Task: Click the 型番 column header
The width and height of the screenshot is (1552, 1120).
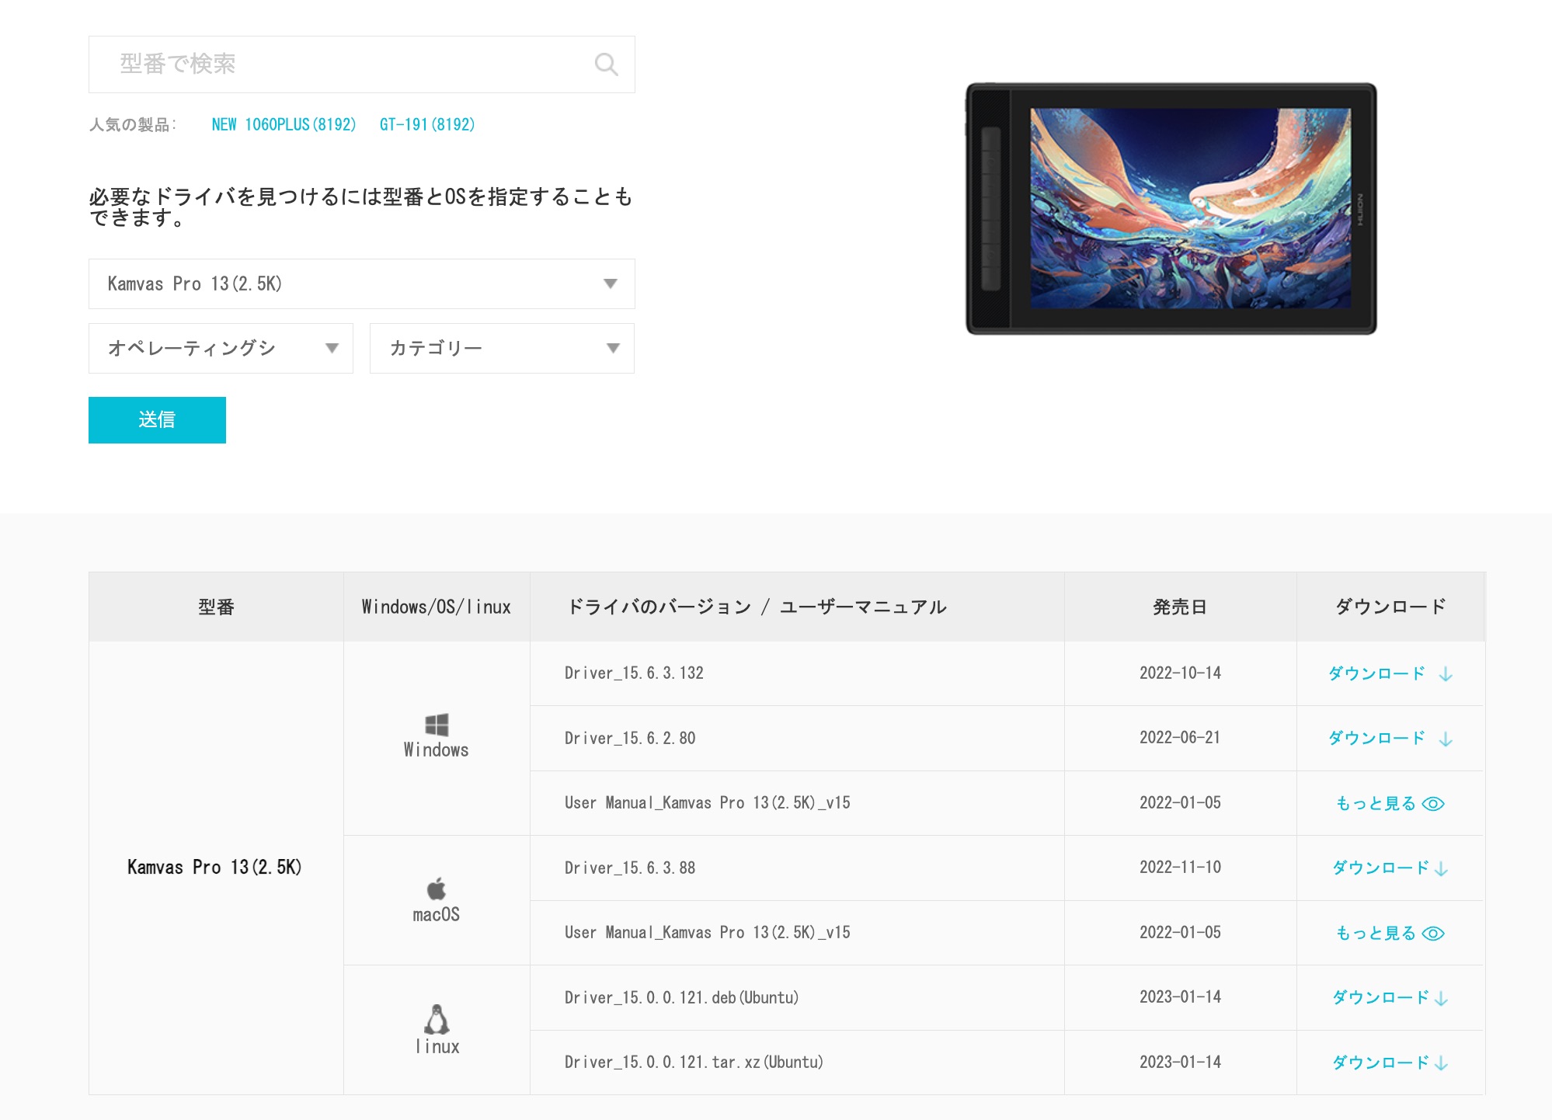Action: (216, 607)
